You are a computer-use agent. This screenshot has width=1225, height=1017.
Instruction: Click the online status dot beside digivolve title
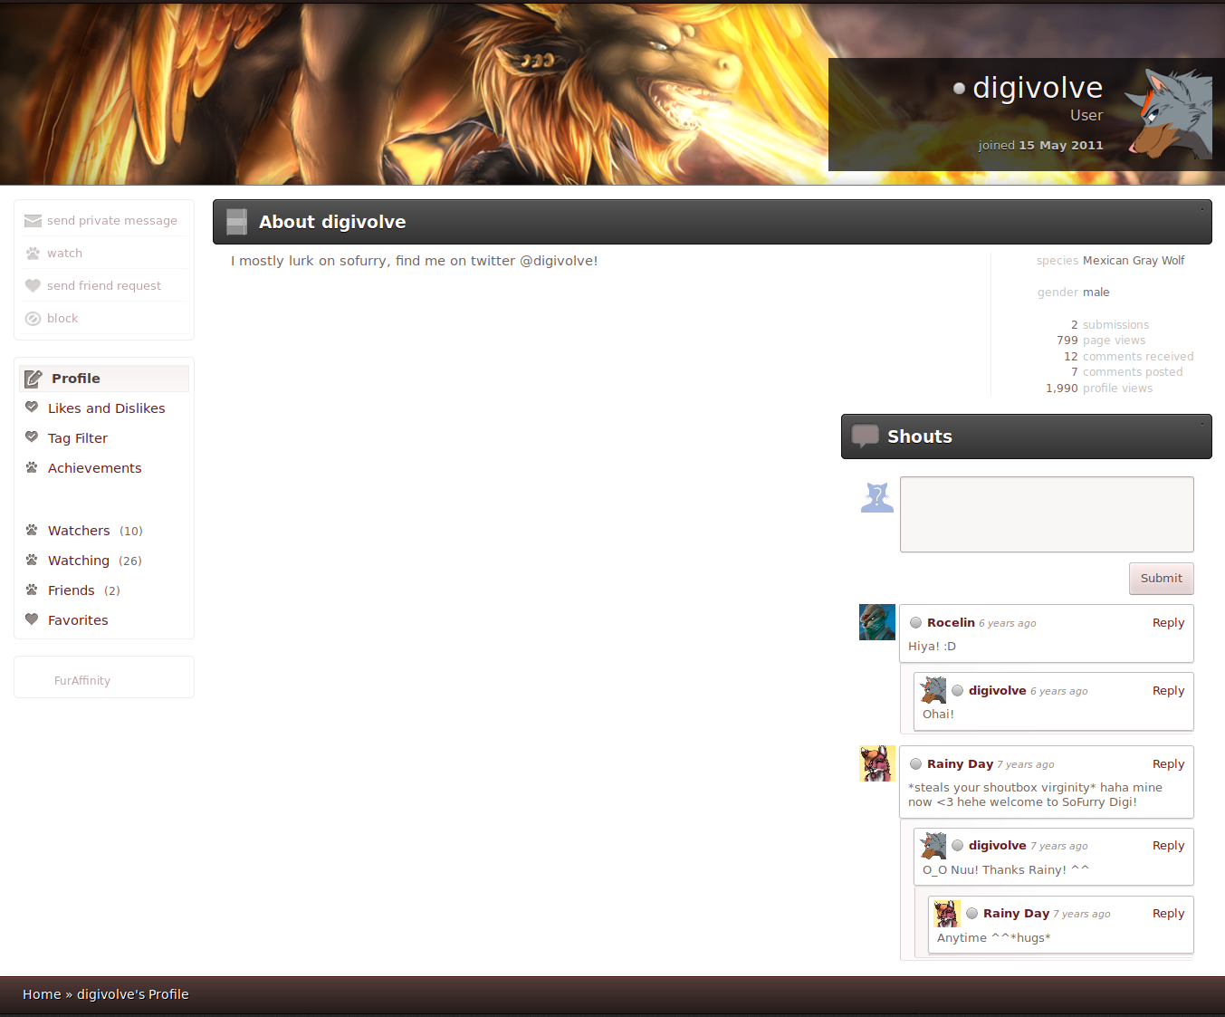click(959, 89)
